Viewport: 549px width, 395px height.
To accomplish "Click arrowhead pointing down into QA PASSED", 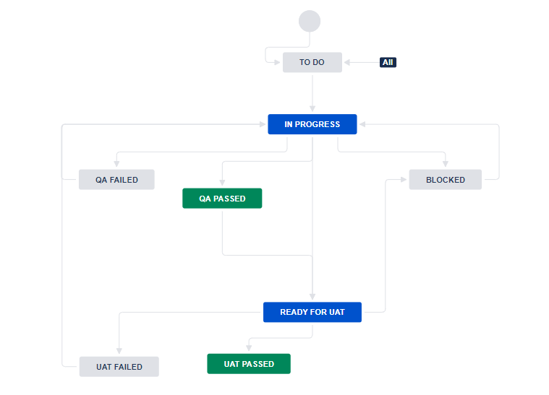I will tap(222, 183).
